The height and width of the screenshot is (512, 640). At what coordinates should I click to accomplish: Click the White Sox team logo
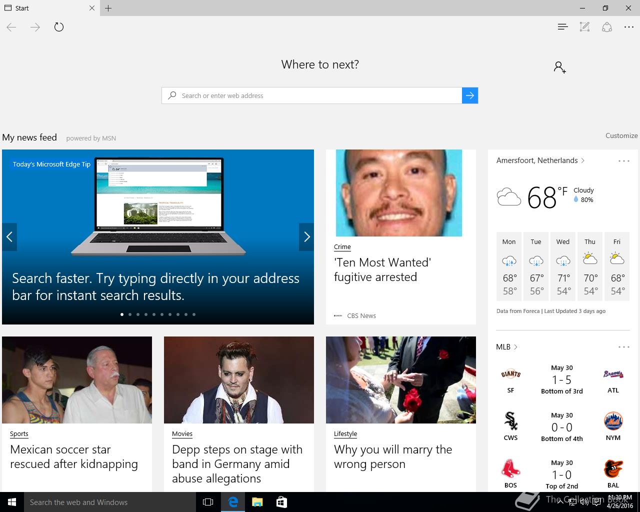click(510, 421)
